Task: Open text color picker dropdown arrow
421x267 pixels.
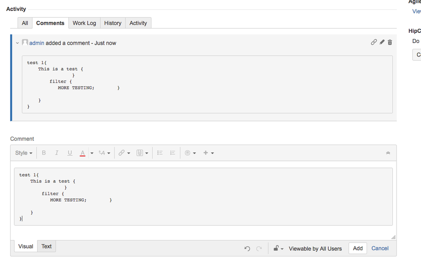Action: click(x=92, y=153)
